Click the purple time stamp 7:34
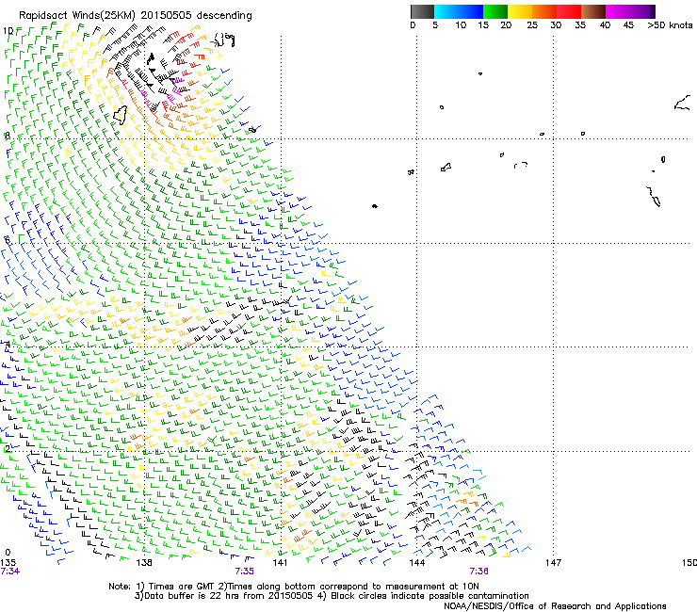697x612 pixels. tap(9, 572)
